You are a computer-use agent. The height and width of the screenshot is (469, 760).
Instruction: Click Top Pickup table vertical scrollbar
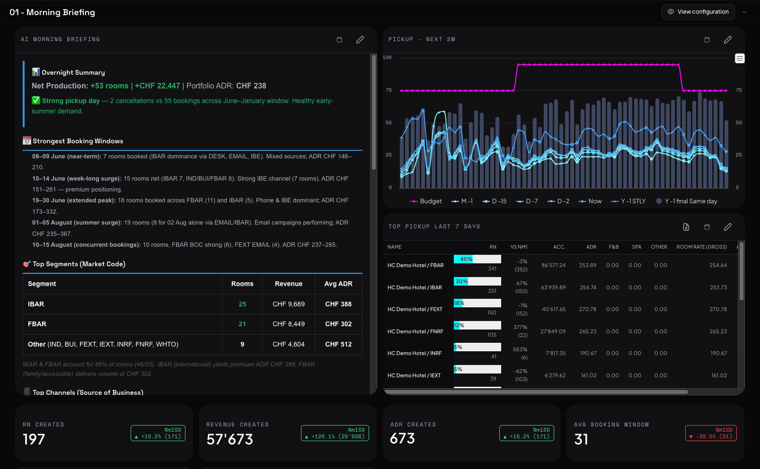(741, 271)
